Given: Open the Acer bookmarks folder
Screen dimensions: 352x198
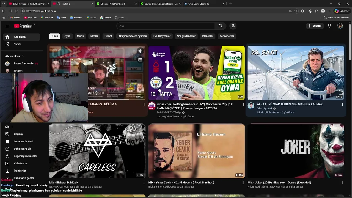Looking at the screenshot, I should click(120, 18).
